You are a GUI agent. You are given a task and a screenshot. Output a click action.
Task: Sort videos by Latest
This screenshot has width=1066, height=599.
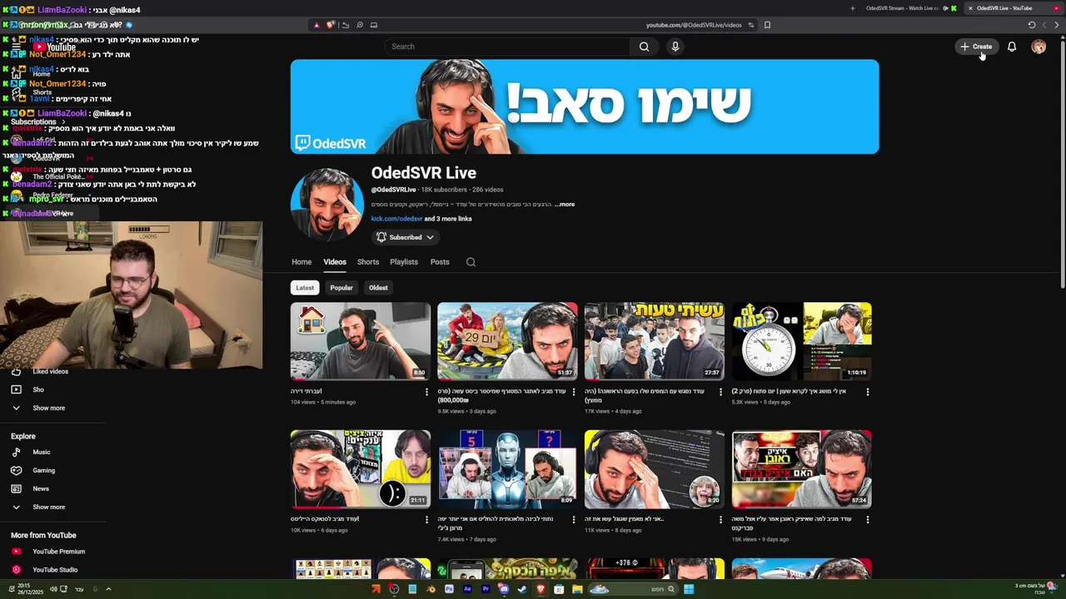pyautogui.click(x=305, y=288)
